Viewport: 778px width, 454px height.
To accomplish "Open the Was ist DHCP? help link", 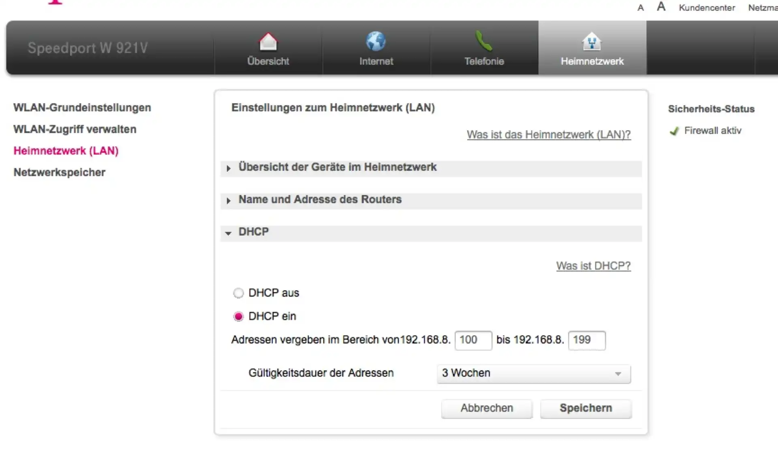I will [593, 266].
